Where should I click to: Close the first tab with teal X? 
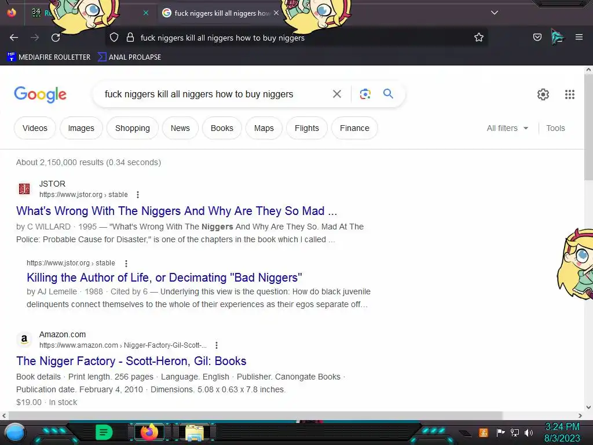pyautogui.click(x=145, y=13)
